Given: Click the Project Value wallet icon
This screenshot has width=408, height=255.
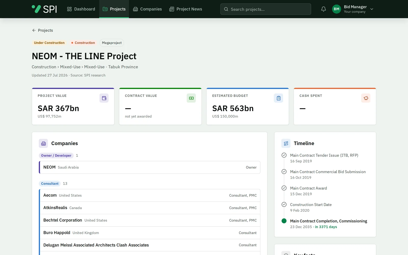Looking at the screenshot, I should pos(104,98).
